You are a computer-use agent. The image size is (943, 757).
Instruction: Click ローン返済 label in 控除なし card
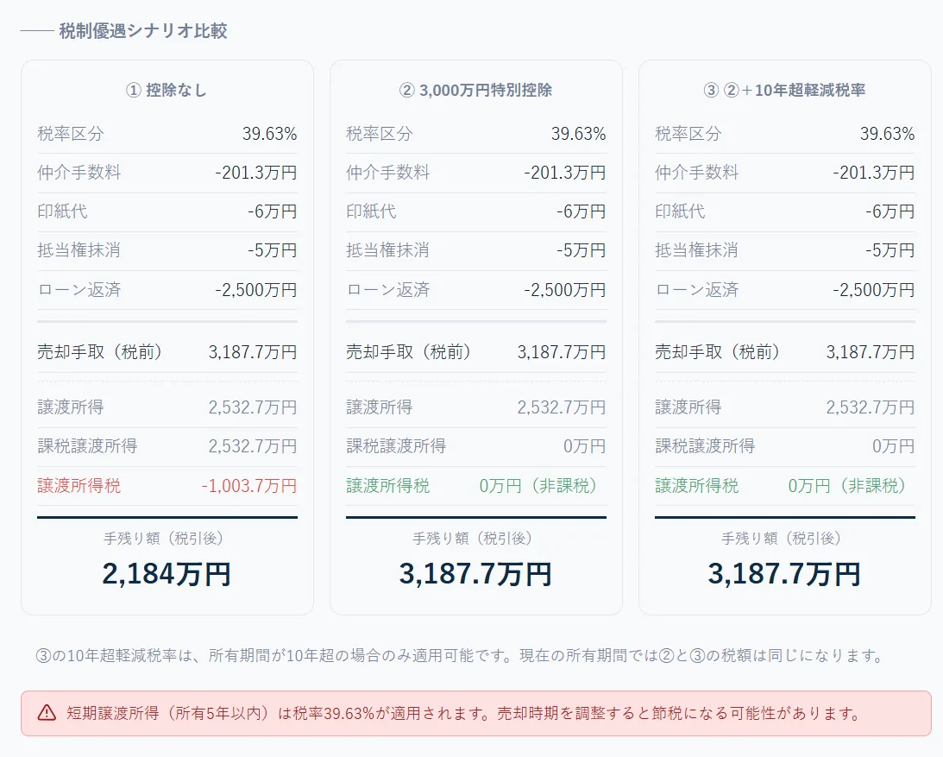tap(79, 290)
